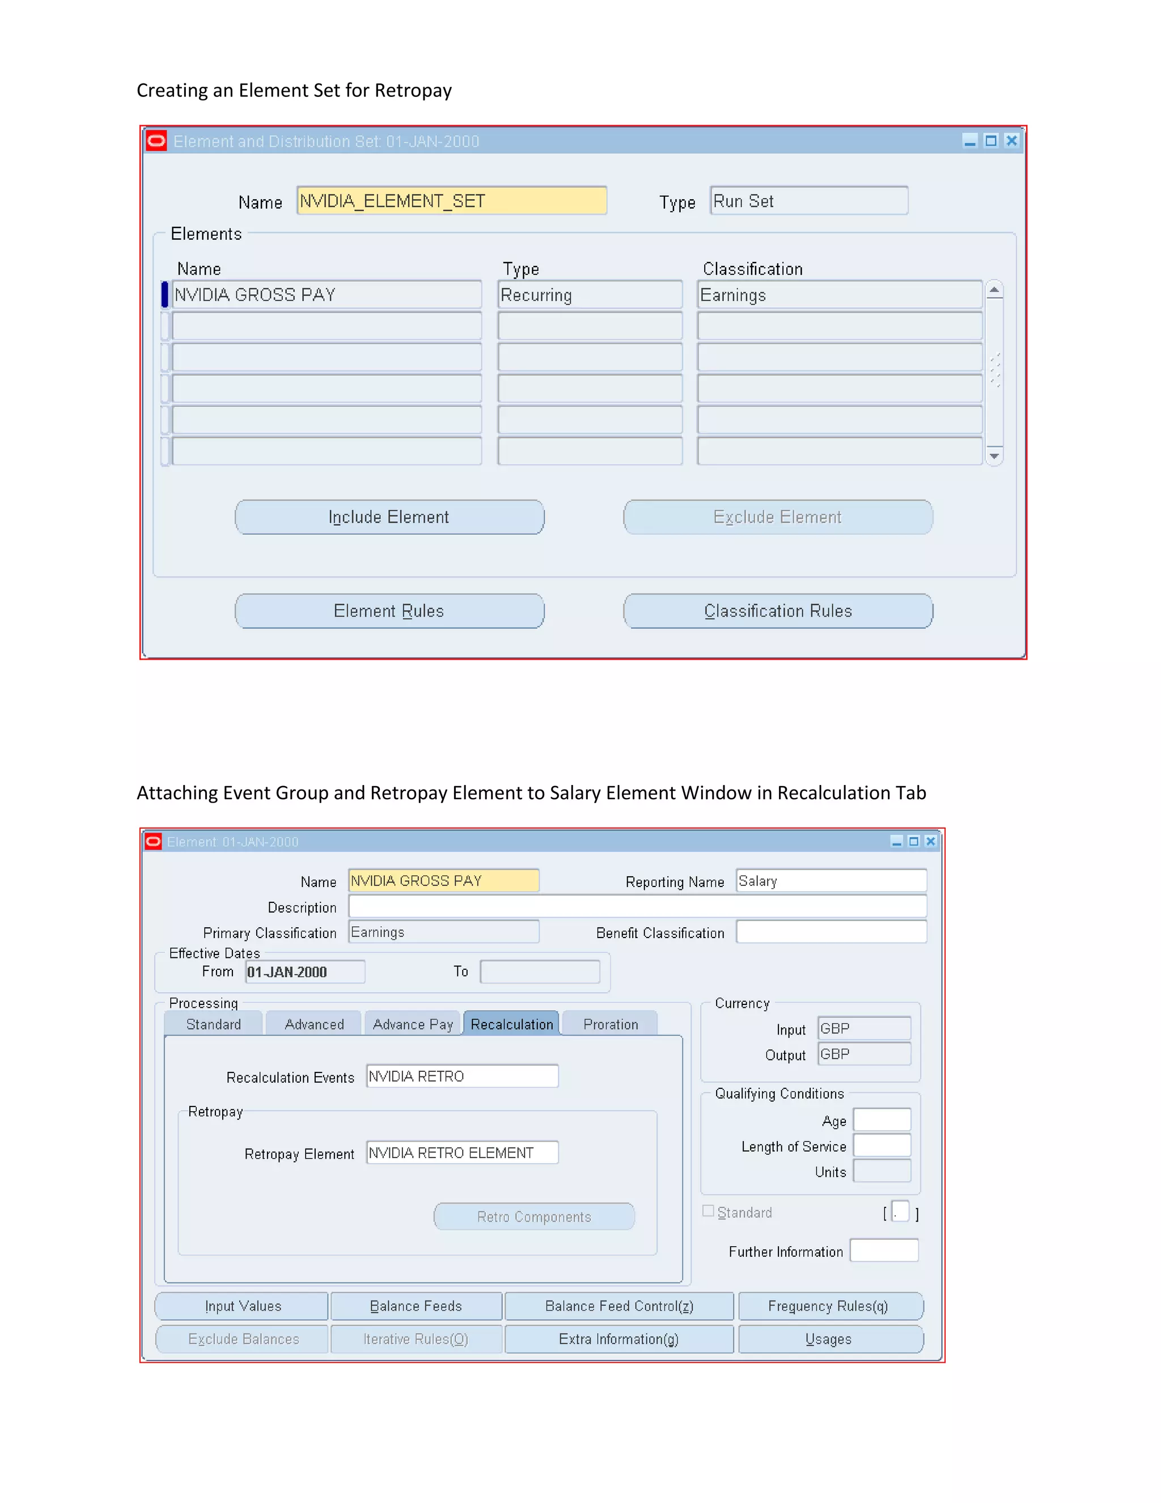1161x1503 pixels.
Task: Click the Retropay Element field
Action: 462,1152
